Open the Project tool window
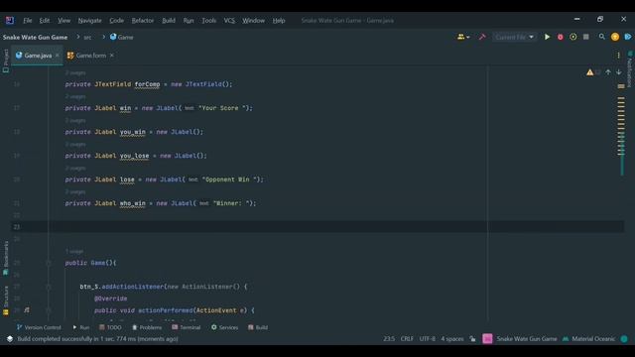The image size is (635, 357). [x=6, y=60]
